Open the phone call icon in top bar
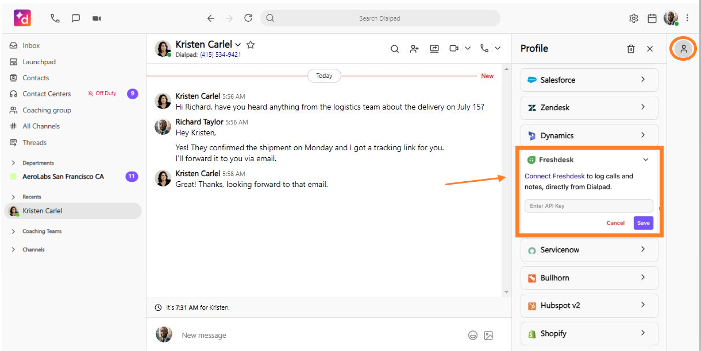Image resolution: width=701 pixels, height=351 pixels. [x=55, y=18]
